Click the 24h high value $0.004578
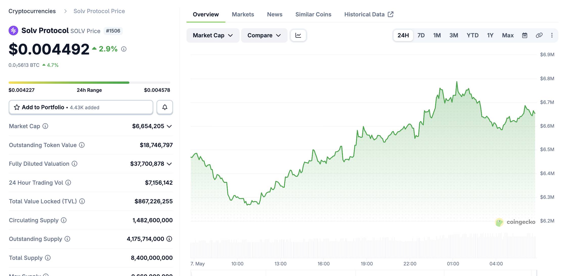This screenshot has height=276, width=564. point(157,90)
